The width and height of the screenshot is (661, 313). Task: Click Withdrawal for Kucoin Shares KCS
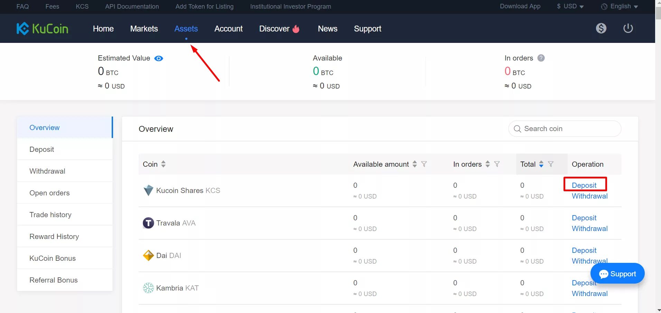pyautogui.click(x=590, y=196)
